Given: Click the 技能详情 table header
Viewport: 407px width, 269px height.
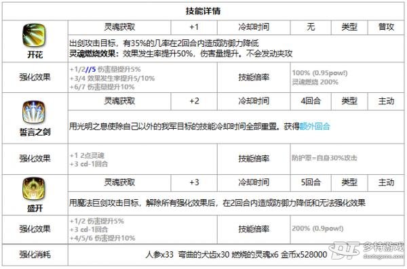Looking at the screenshot, I should [203, 11].
